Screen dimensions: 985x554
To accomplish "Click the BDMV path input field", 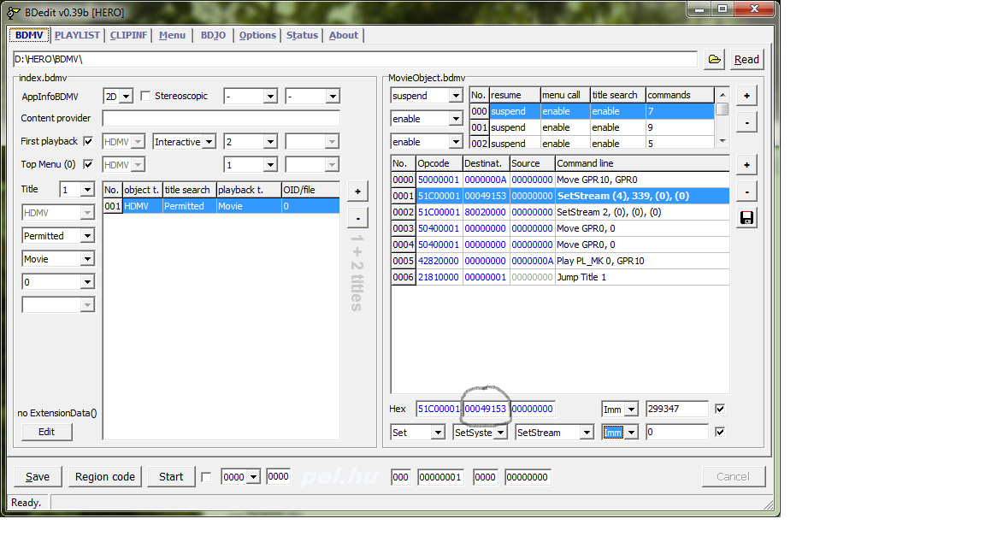I will (355, 59).
